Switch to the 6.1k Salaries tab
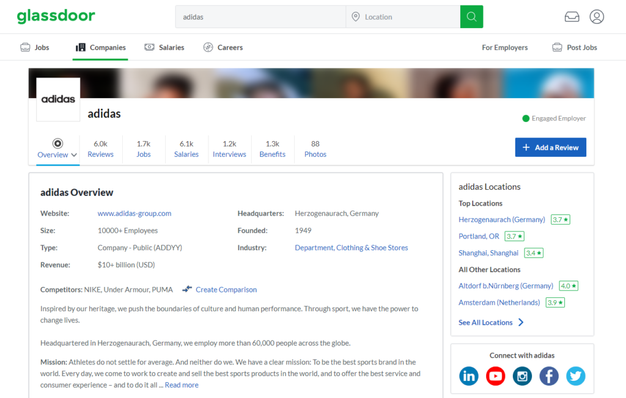The width and height of the screenshot is (626, 398). [x=186, y=149]
